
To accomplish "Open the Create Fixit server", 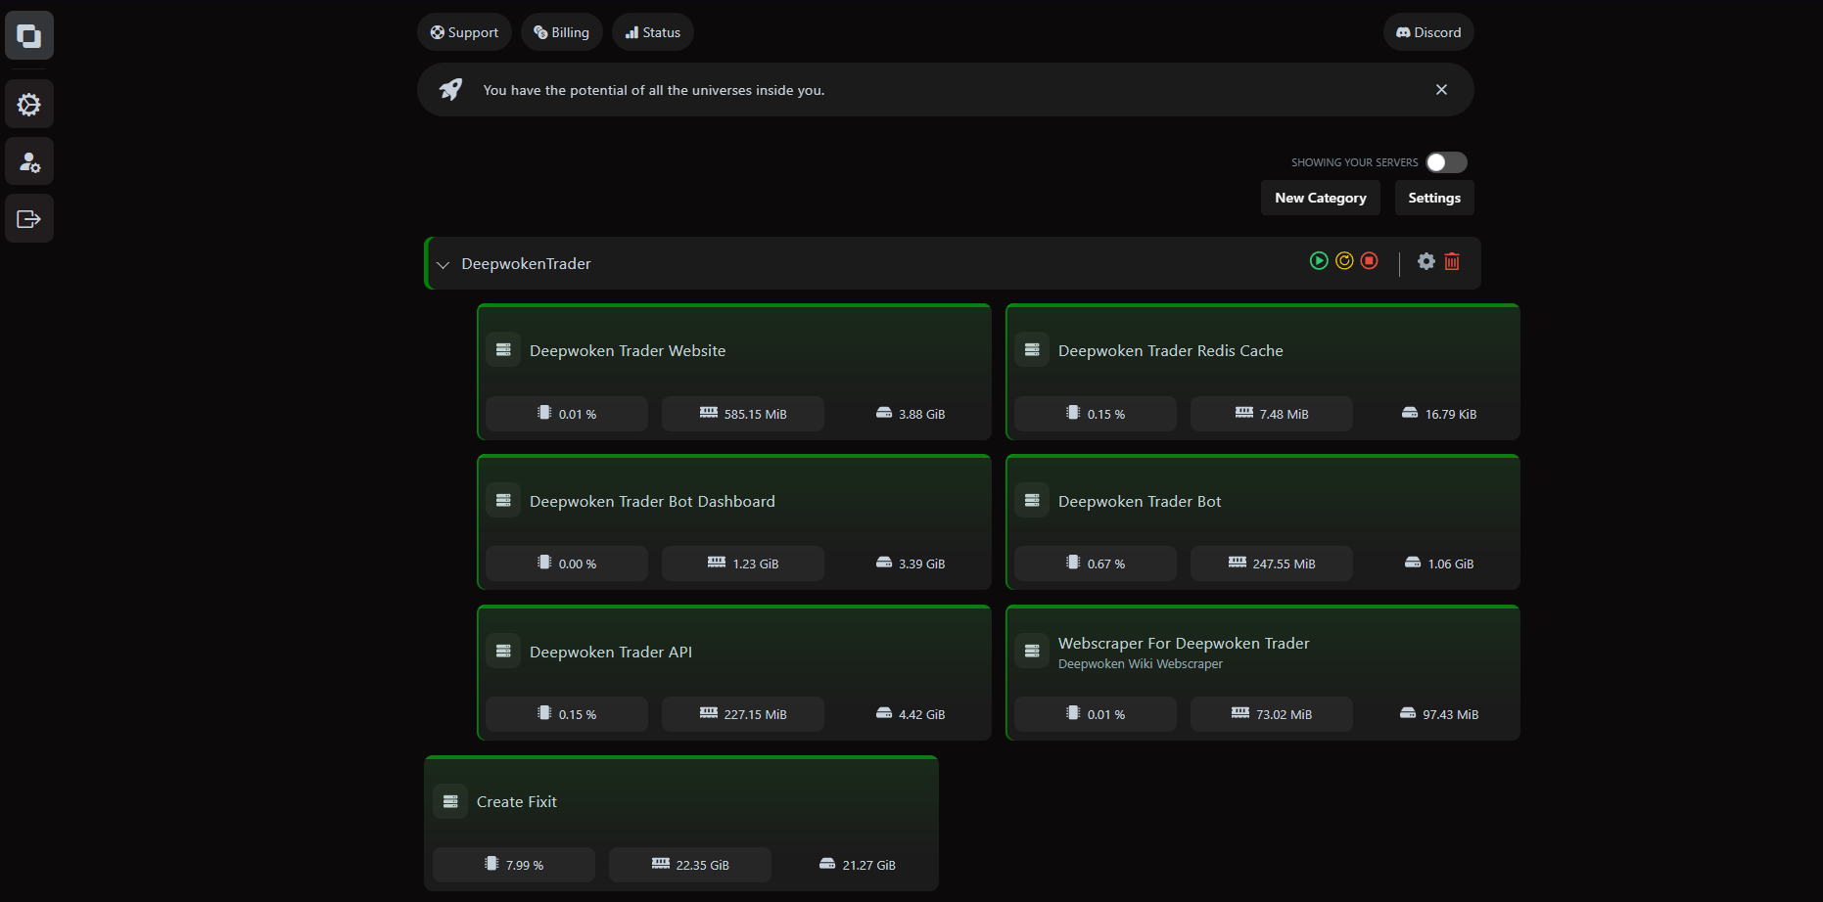I will tap(681, 824).
